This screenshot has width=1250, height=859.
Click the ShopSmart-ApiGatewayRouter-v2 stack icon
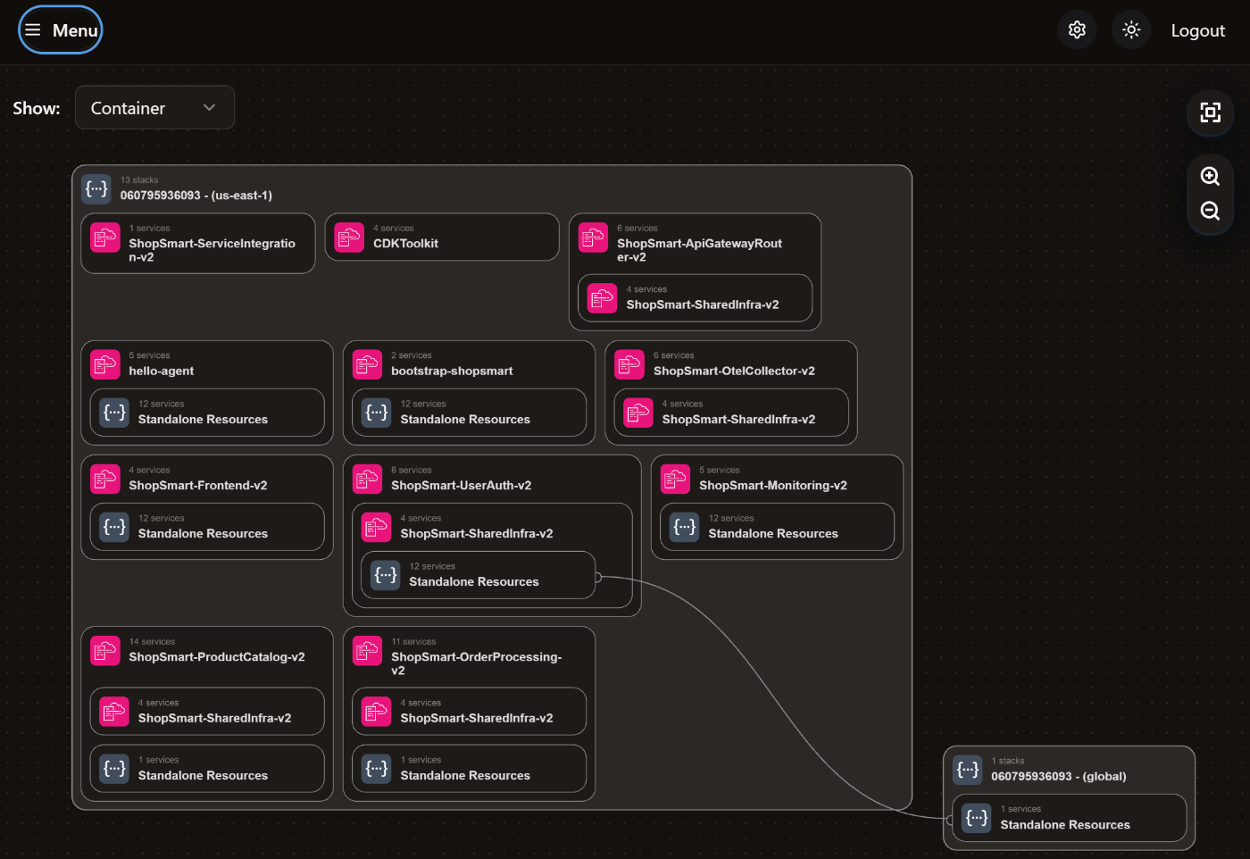(593, 237)
